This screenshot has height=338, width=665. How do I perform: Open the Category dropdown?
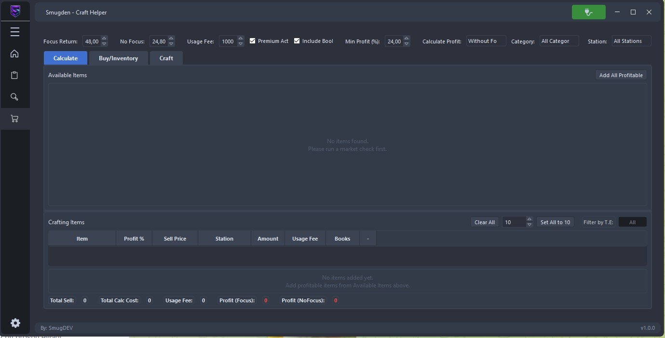[x=559, y=41]
